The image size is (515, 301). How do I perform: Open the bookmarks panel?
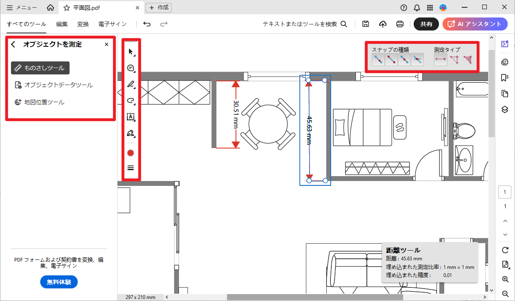[x=505, y=78]
